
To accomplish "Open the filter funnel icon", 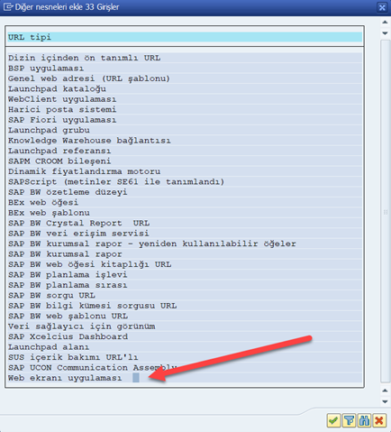I will (x=349, y=420).
